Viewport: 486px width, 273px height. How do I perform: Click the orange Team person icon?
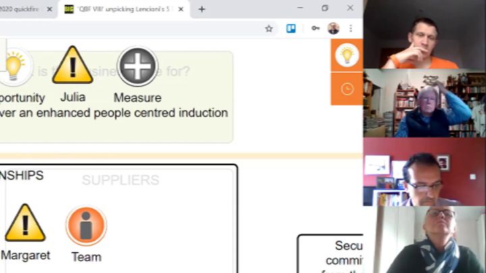click(86, 226)
